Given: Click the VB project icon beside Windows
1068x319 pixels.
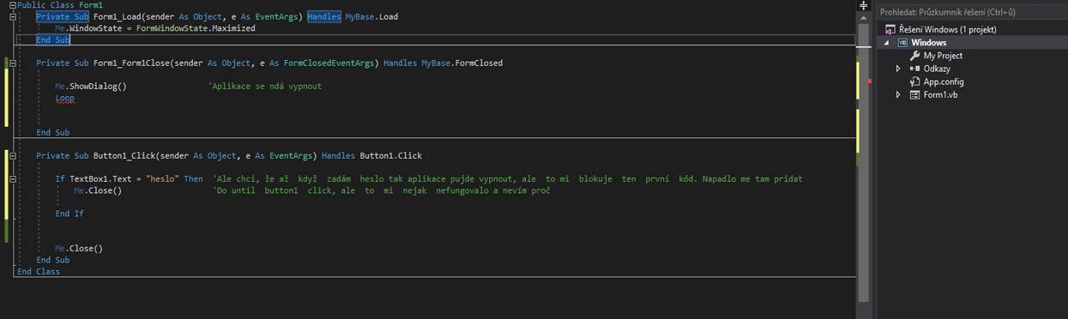Looking at the screenshot, I should click(x=902, y=42).
